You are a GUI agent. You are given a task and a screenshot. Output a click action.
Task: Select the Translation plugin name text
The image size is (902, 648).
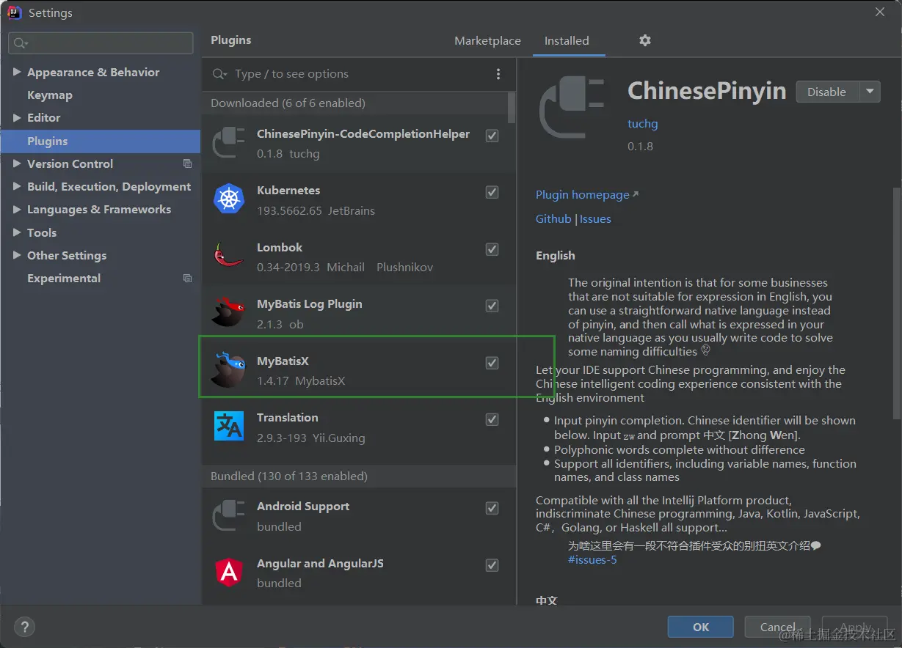tap(288, 417)
